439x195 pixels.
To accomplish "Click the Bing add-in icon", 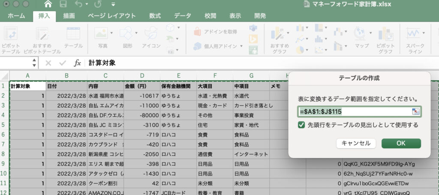I will coord(253,39).
